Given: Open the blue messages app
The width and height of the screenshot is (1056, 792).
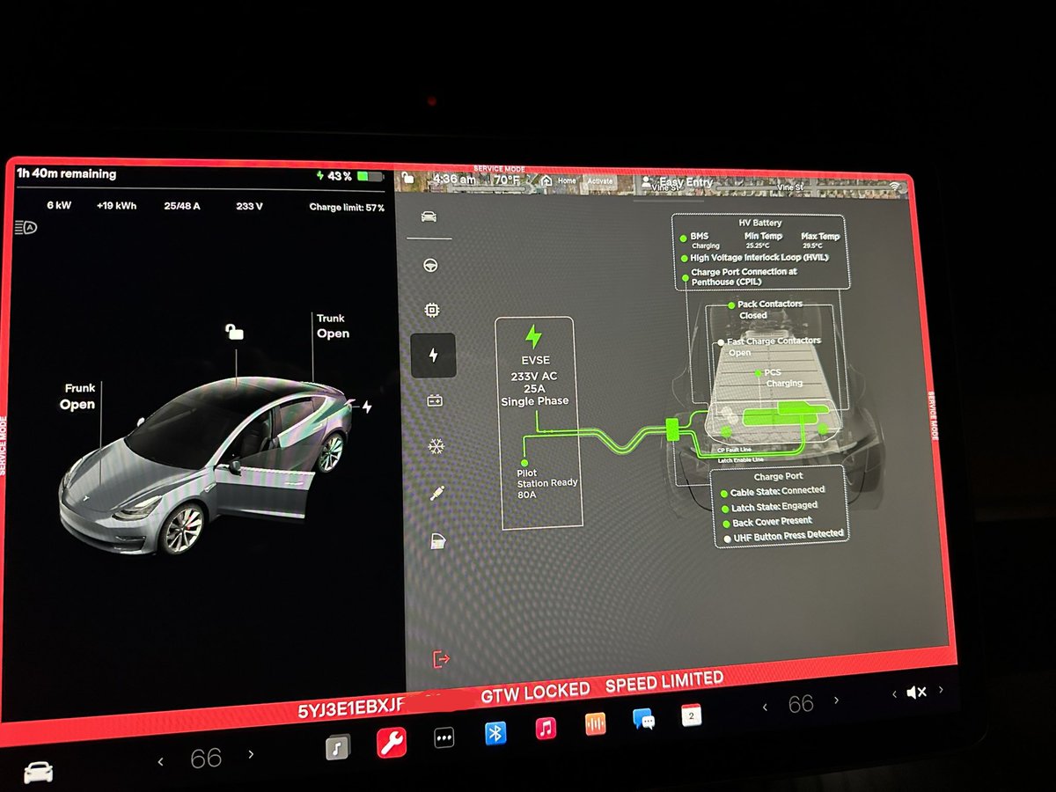Looking at the screenshot, I should point(644,719).
